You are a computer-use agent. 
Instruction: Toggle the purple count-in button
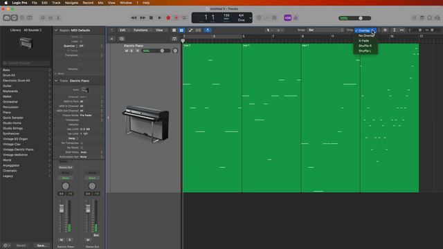[x=288, y=18]
